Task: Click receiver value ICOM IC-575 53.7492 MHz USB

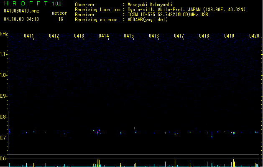Action: (x=168, y=15)
